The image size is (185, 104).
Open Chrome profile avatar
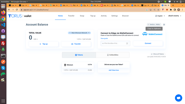[179, 10]
